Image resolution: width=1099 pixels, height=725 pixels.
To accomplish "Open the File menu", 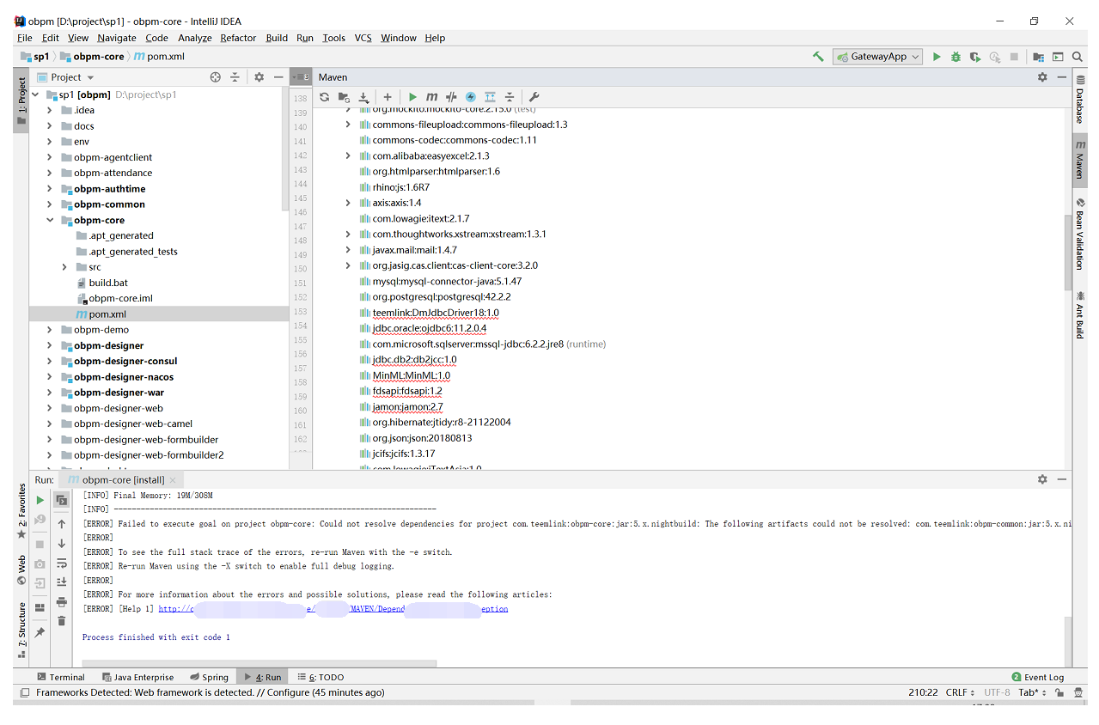I will (24, 38).
